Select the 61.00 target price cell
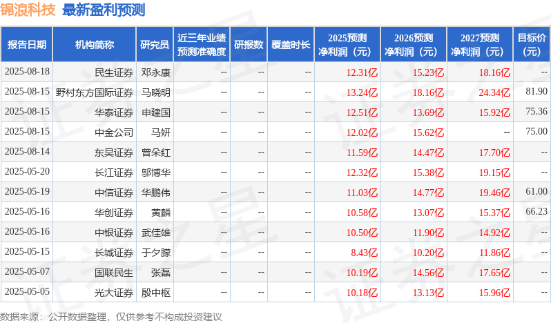This screenshot has height=323, width=551. pos(536,192)
